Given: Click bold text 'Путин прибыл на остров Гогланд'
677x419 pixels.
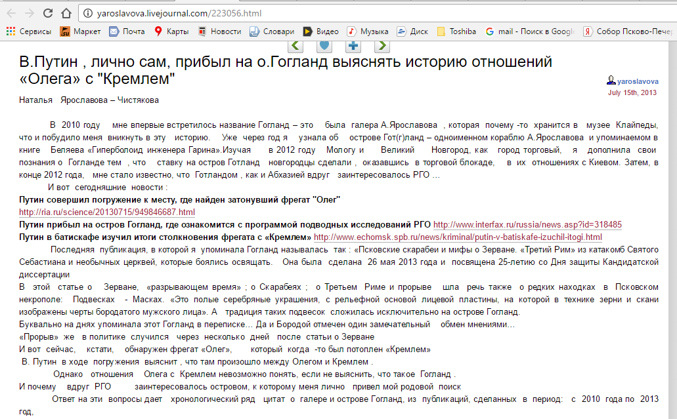Looking at the screenshot, I should click(225, 225).
